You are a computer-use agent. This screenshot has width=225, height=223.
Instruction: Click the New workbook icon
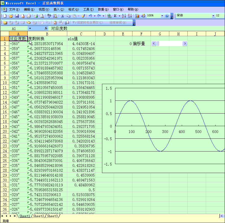coord(5,16)
